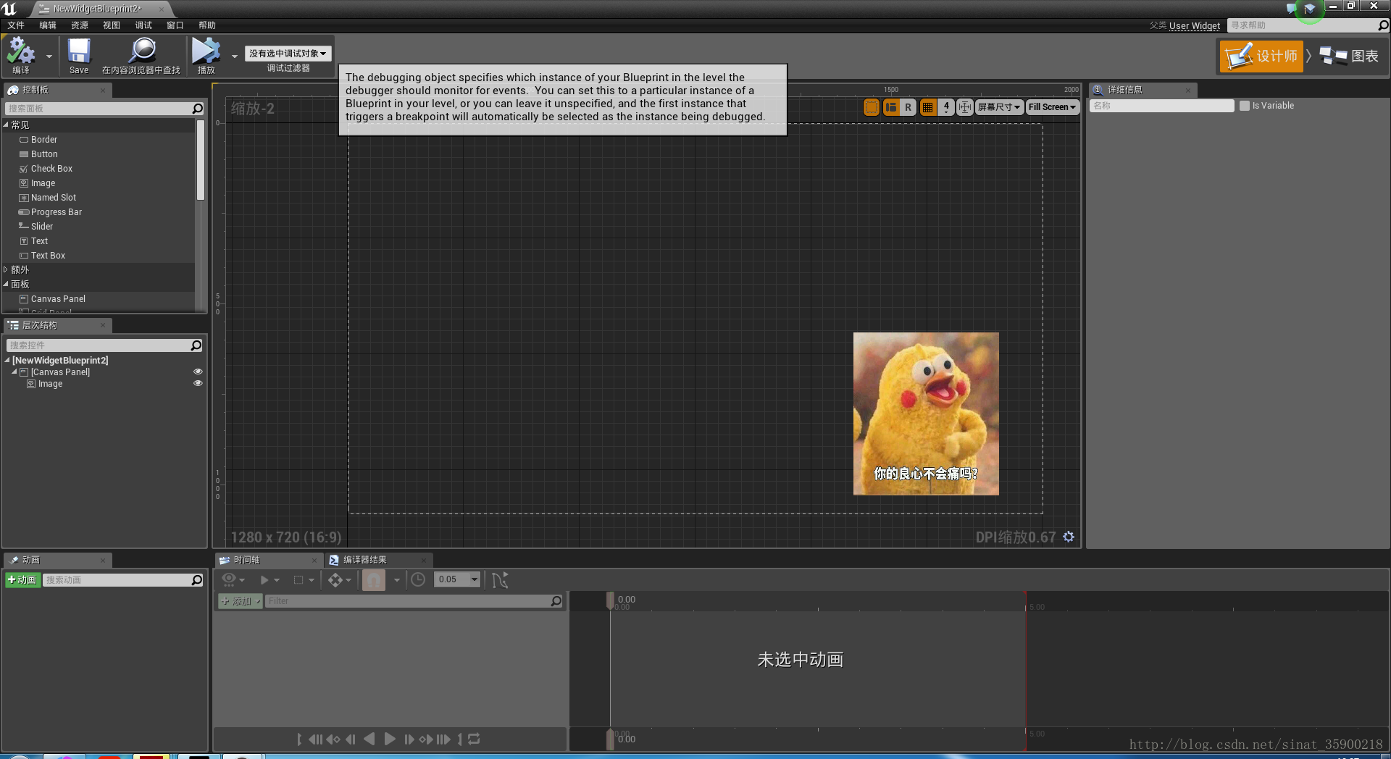
Task: Open the 文件 menu
Action: [16, 25]
